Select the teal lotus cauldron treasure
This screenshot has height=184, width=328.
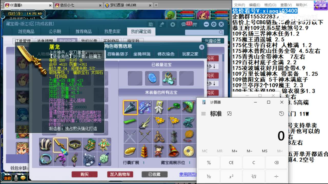[189, 122]
